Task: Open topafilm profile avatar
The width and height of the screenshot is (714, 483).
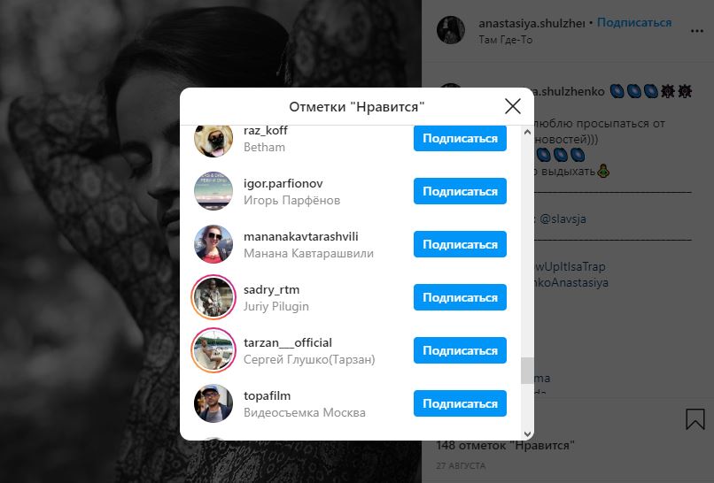Action: (x=213, y=403)
